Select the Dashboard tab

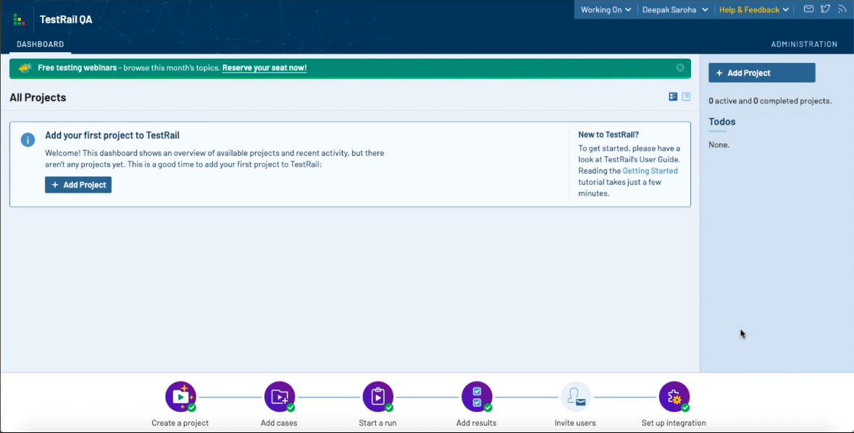tap(41, 44)
